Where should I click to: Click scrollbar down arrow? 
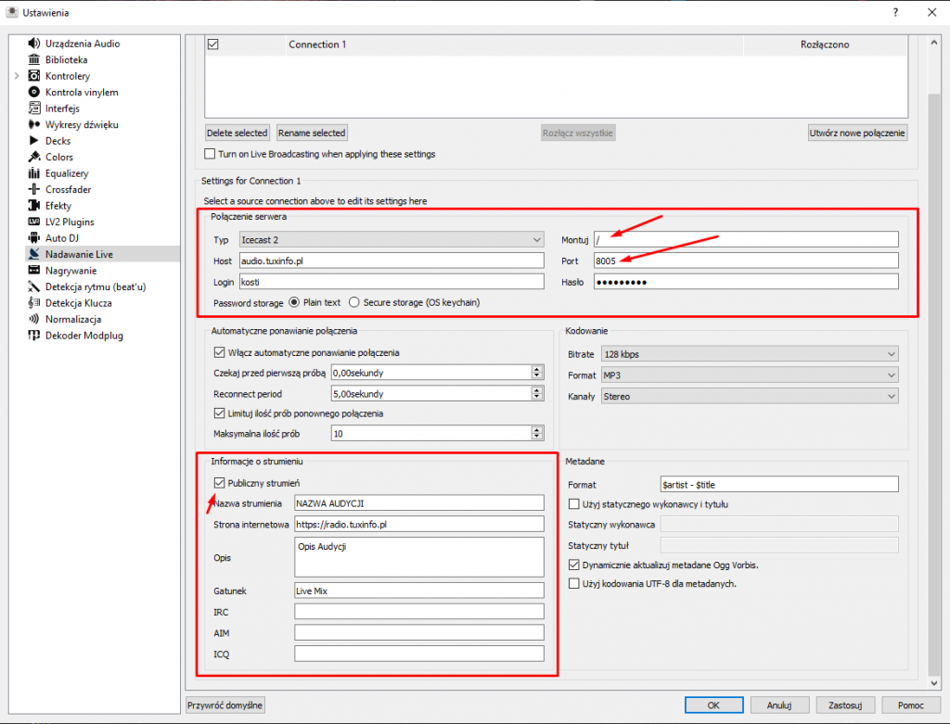click(933, 683)
